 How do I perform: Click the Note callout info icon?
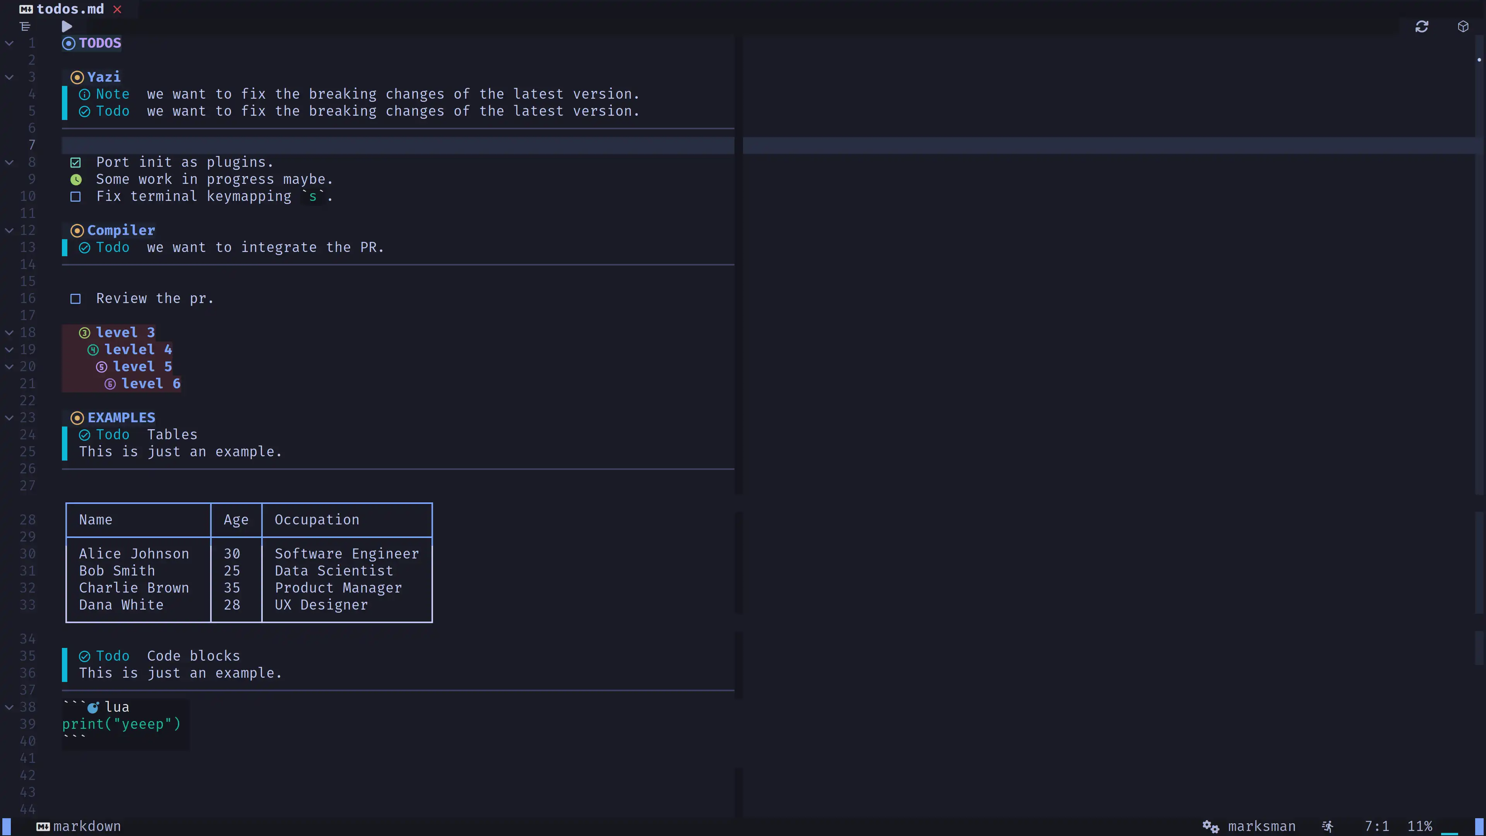pos(84,94)
